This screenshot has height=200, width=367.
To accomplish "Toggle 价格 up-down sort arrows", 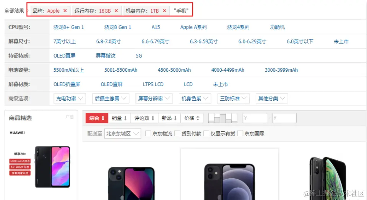I will pyautogui.click(x=192, y=118).
